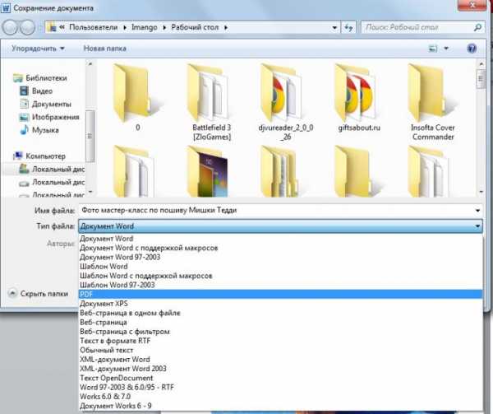Open the Insofta Cover Commander folder
493x414 pixels.
coord(433,101)
